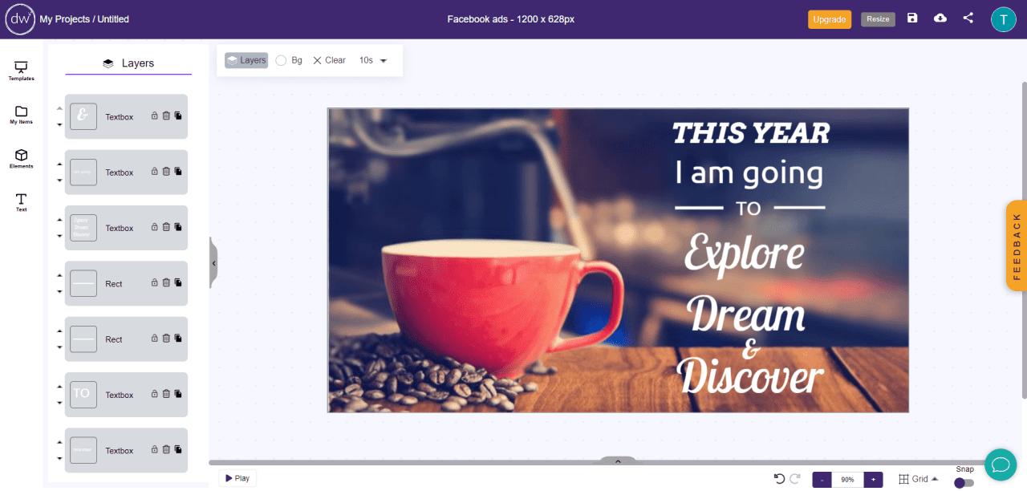Click the orange Upgrade button
Viewport: 1027px width, 491px height.
click(x=829, y=19)
